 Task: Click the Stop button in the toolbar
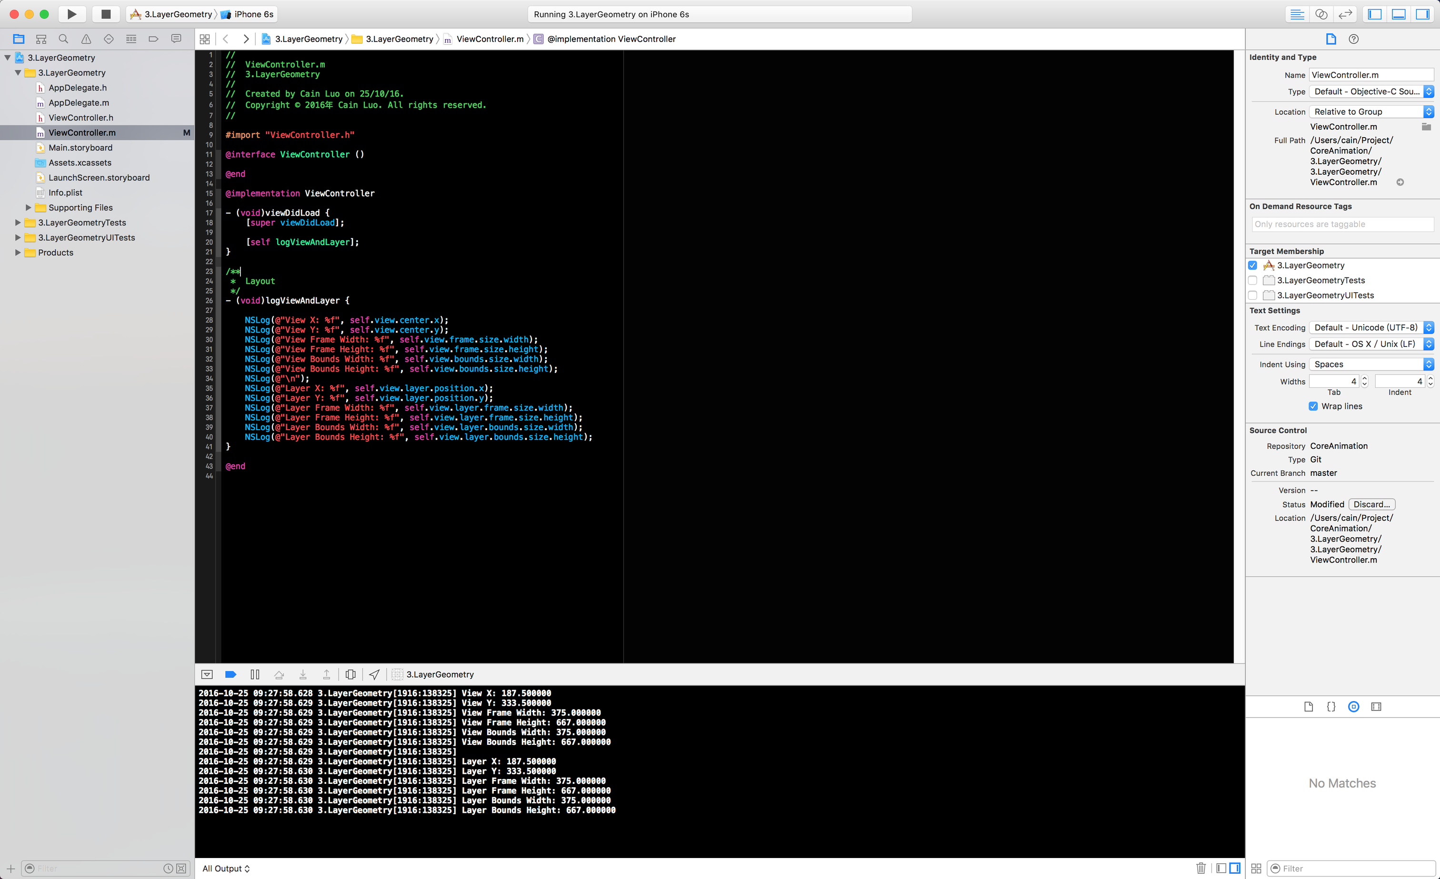pos(106,14)
